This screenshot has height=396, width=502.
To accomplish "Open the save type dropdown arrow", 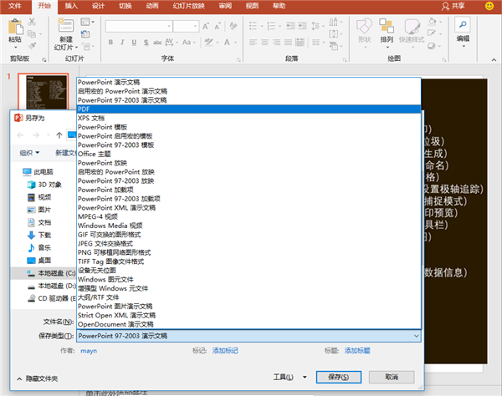I will click(416, 336).
